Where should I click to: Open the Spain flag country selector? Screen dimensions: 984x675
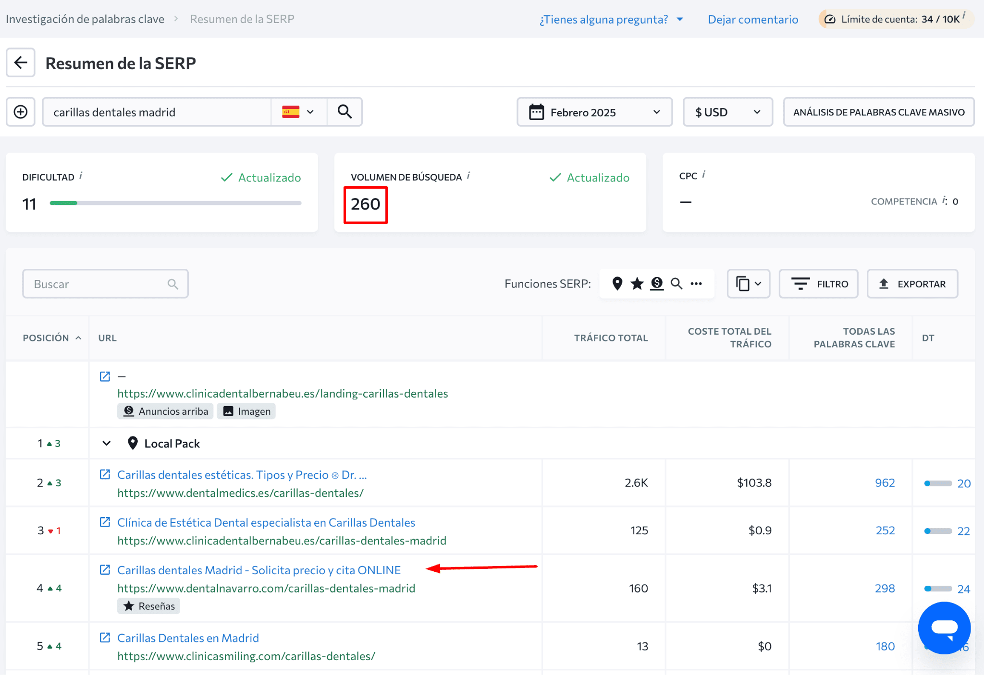click(x=298, y=112)
